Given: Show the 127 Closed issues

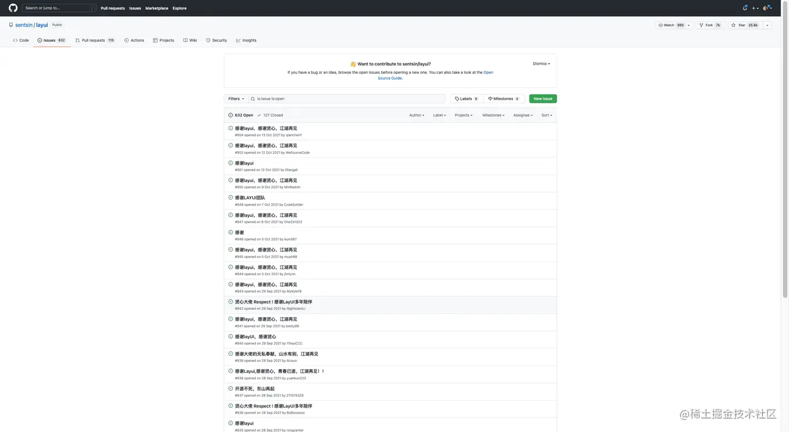Looking at the screenshot, I should click(x=270, y=115).
